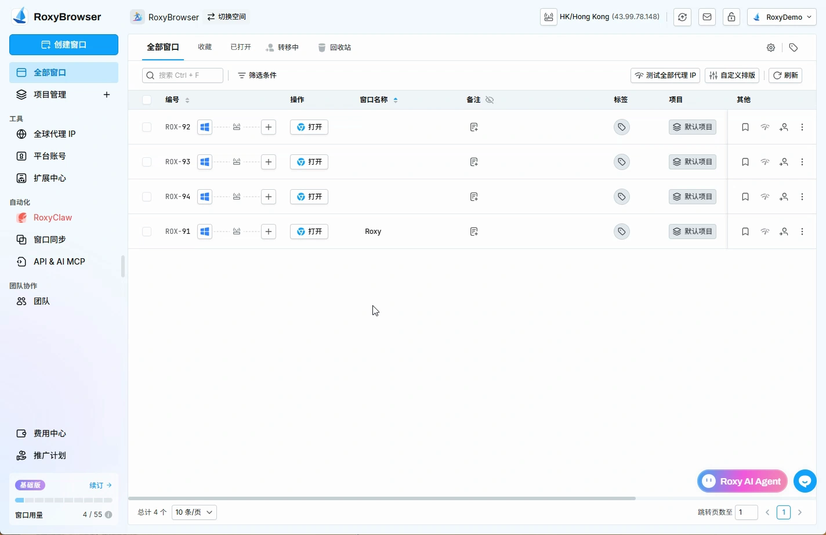The width and height of the screenshot is (826, 535).
Task: Click the plus icon in ROX-94 row
Action: (269, 197)
